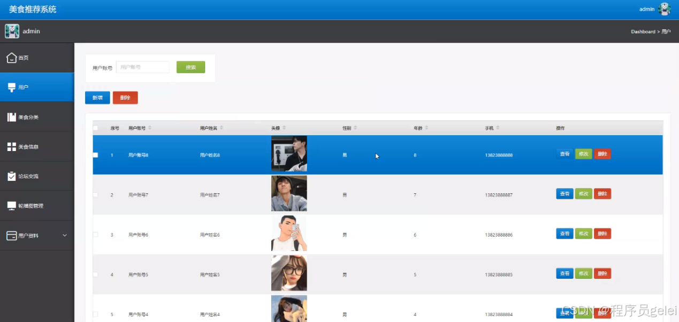679x322 pixels.
Task: Click the phone number 13823888888
Action: [499, 155]
